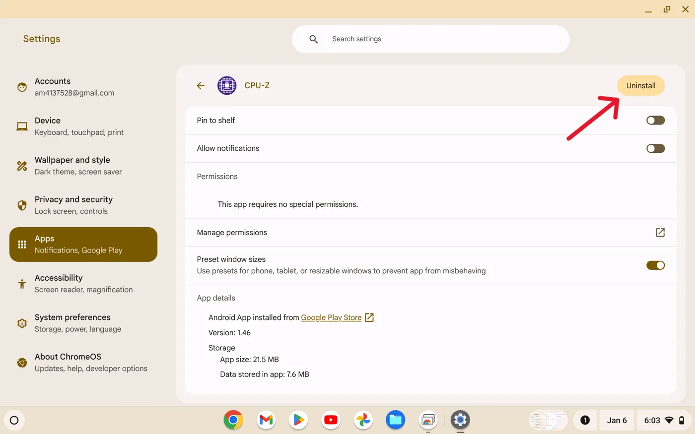Open Chrome from the shelf
Screen dimensions: 695x434
[233, 420]
